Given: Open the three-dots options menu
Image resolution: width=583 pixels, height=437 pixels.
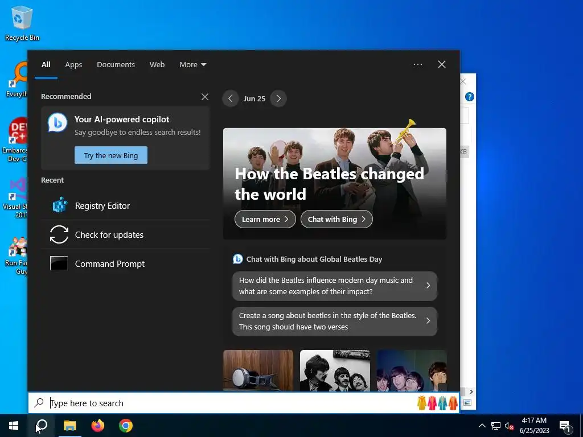Looking at the screenshot, I should click(x=417, y=64).
